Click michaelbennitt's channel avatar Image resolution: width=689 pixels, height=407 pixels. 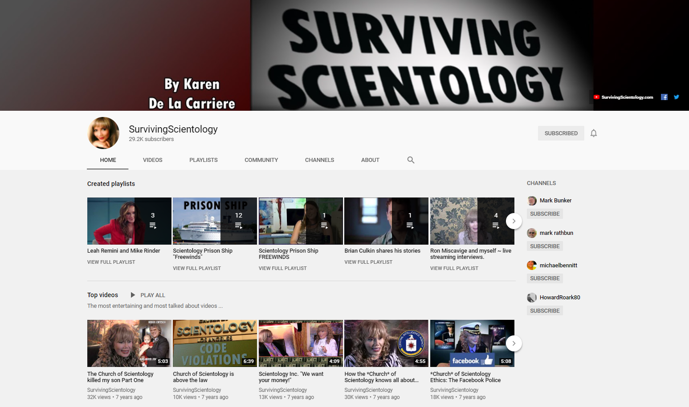coord(532,266)
